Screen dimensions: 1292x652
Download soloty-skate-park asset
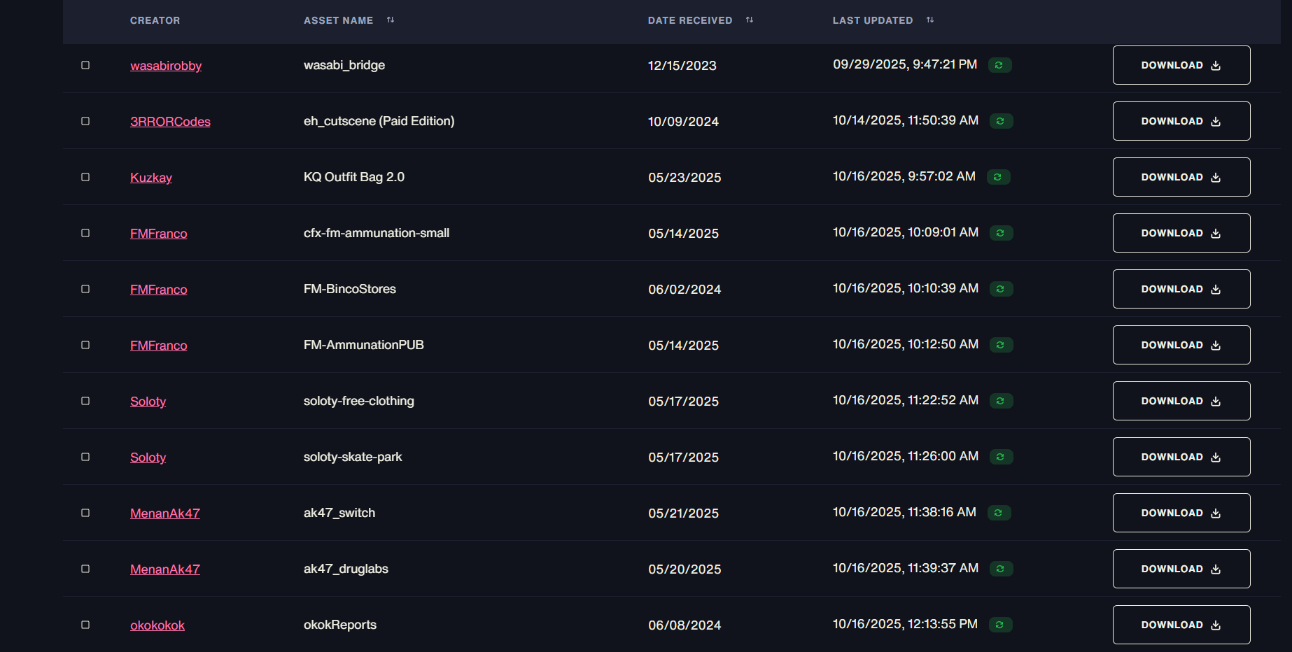[x=1181, y=457]
